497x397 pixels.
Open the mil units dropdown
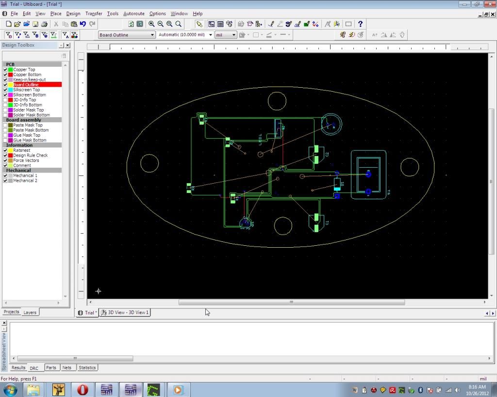[x=234, y=35]
